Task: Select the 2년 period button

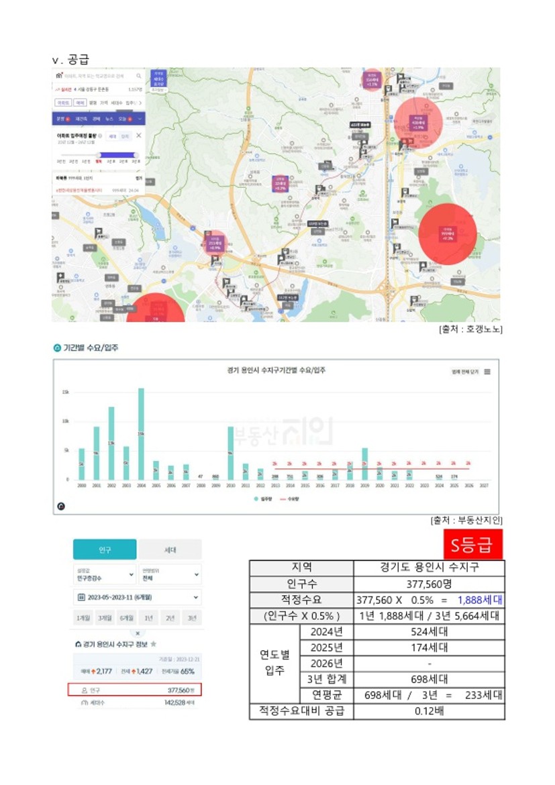Action: (170, 619)
